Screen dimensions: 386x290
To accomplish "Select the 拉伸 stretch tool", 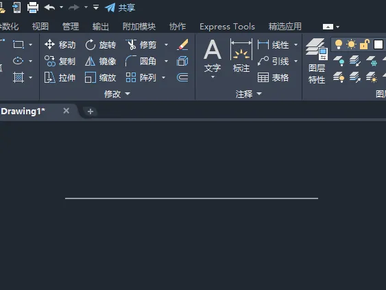I will click(60, 77).
